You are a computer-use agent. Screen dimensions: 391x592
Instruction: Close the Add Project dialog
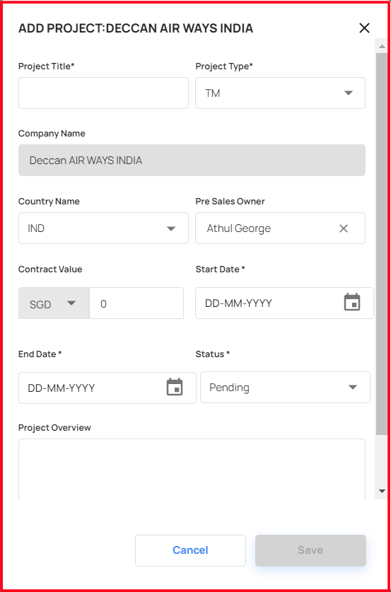[x=364, y=28]
